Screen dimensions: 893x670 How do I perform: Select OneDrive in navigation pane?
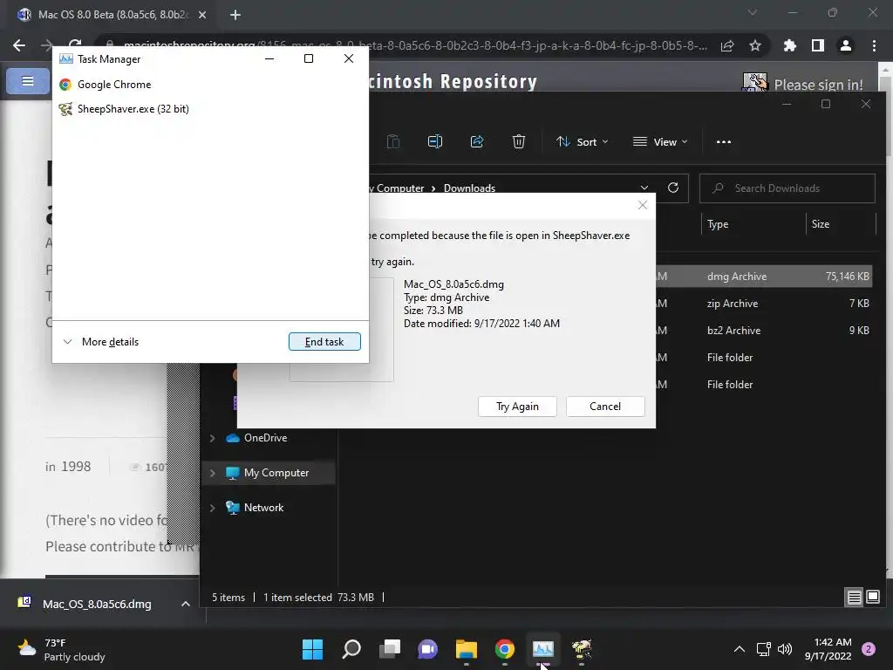(257, 438)
